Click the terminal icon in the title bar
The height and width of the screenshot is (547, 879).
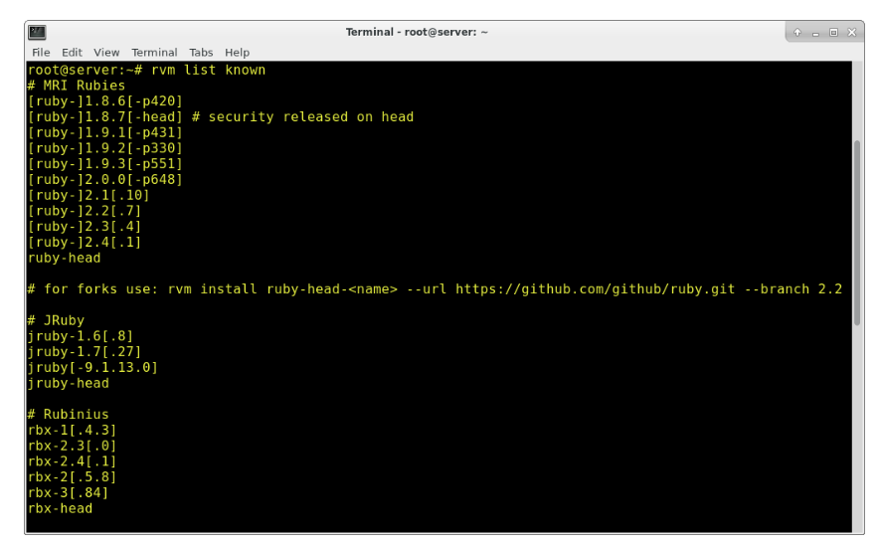tap(34, 33)
